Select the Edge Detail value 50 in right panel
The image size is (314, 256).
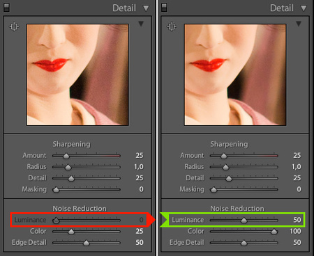(297, 242)
